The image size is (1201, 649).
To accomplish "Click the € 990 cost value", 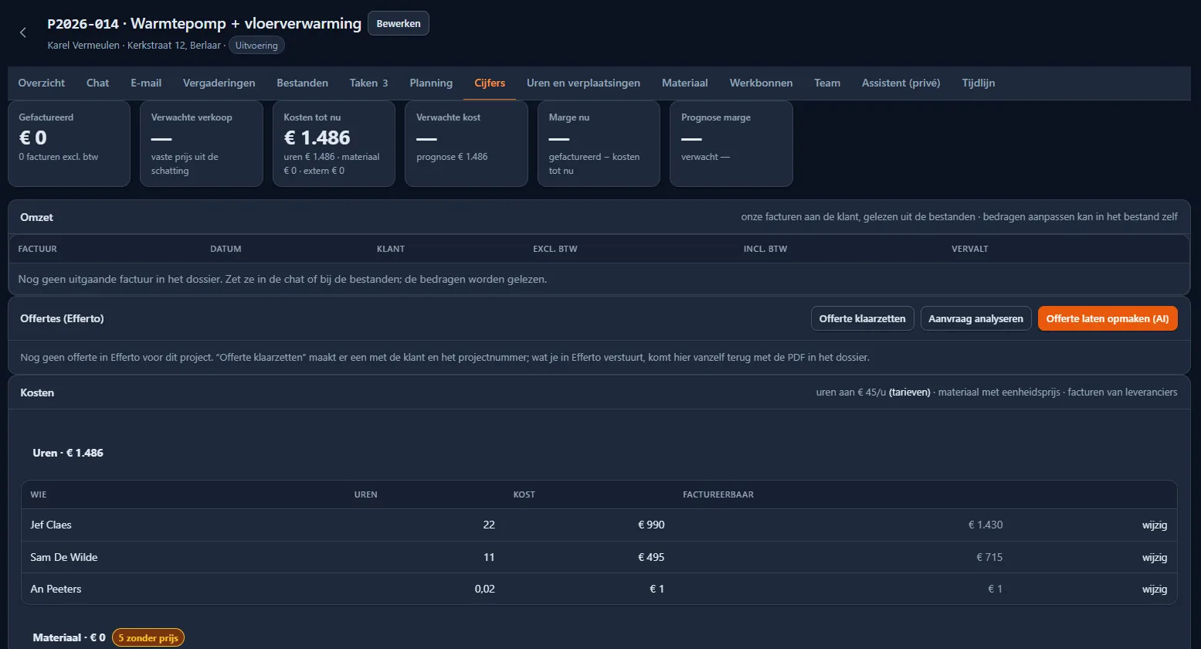I will [651, 525].
